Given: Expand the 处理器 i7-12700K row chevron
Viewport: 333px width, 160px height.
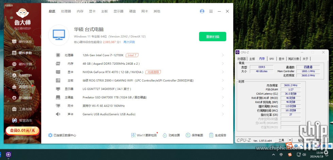Looking at the screenshot, I should click(223, 55).
